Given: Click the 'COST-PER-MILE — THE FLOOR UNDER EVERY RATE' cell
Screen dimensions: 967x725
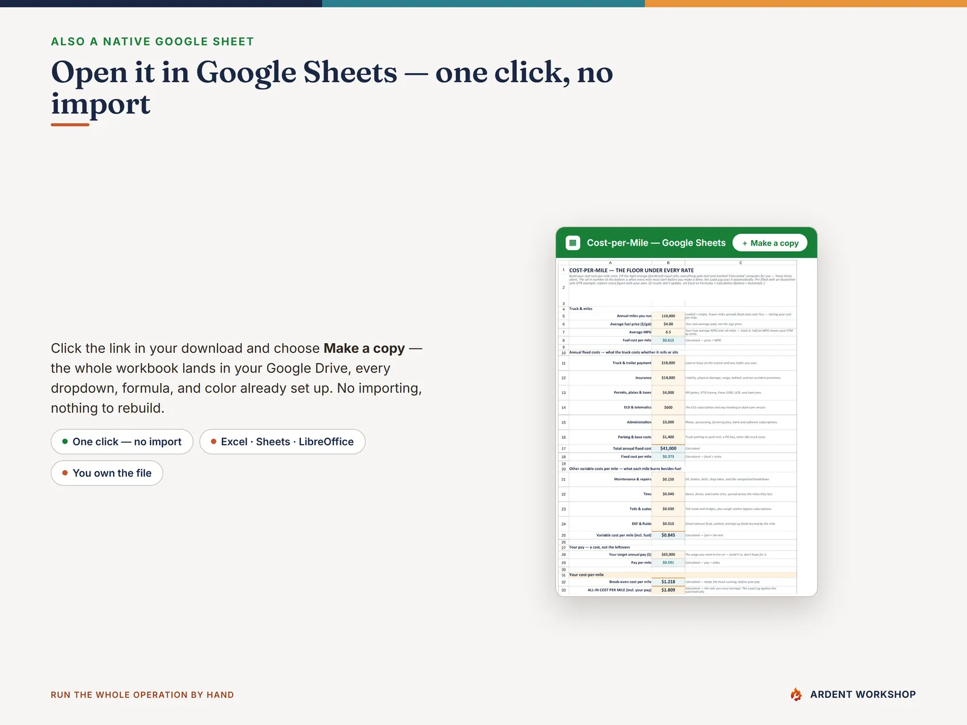Looking at the screenshot, I should click(x=632, y=270).
